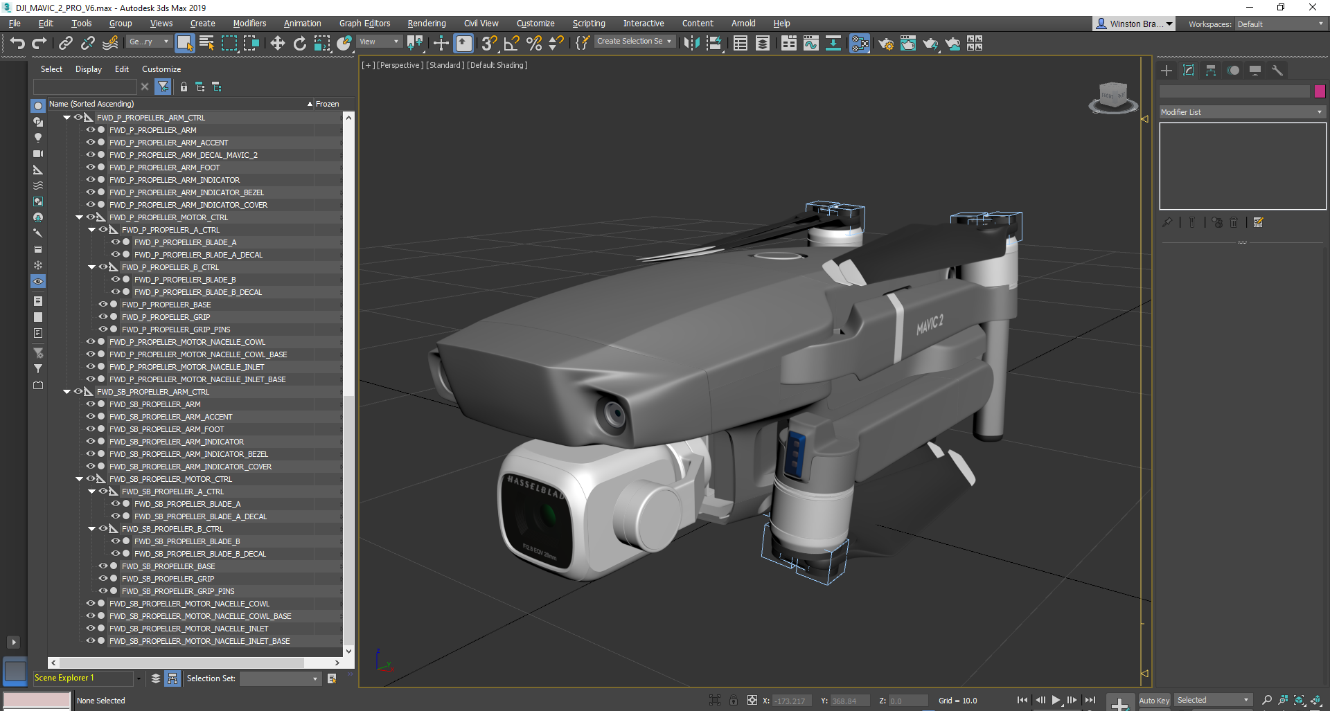Jump to the animation start frame

coord(1022,700)
